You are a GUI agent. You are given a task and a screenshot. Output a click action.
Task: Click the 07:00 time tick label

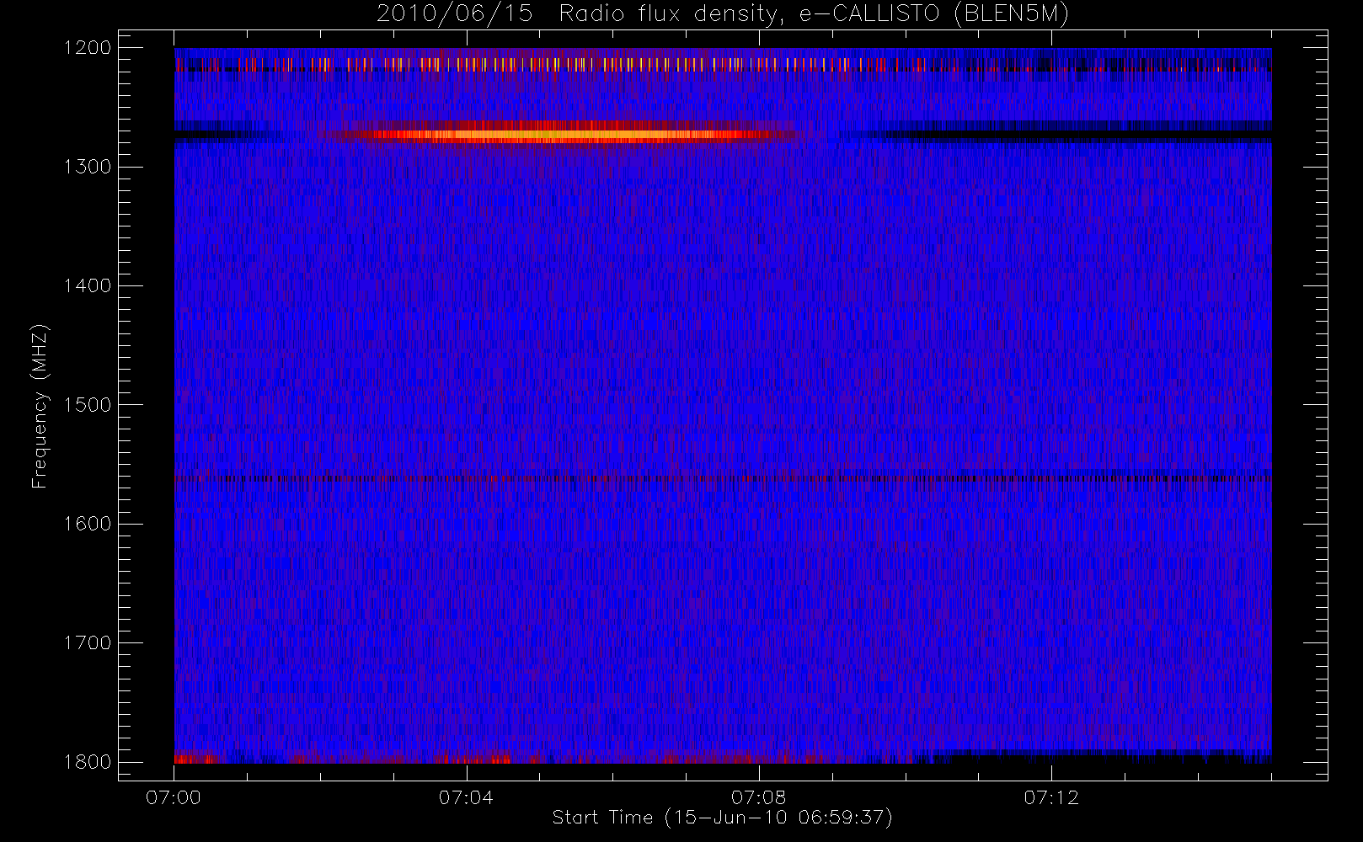[x=174, y=797]
